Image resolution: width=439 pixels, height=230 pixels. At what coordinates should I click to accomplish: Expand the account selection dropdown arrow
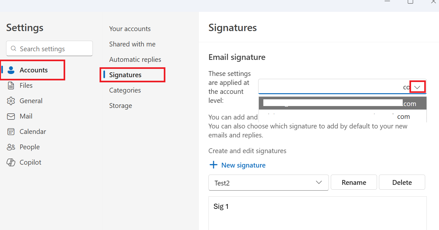point(417,87)
